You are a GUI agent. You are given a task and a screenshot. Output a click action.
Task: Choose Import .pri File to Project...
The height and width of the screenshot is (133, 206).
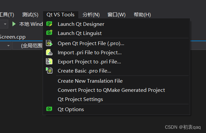116,53
